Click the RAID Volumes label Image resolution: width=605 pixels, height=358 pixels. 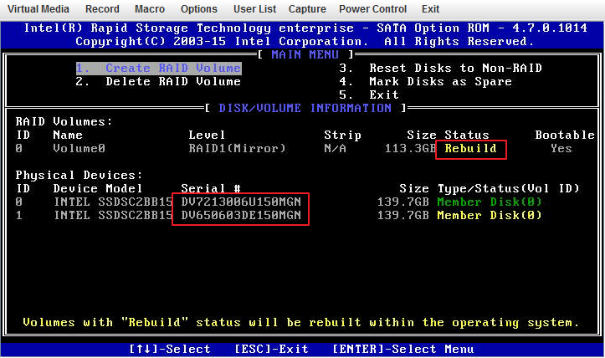[x=64, y=122]
